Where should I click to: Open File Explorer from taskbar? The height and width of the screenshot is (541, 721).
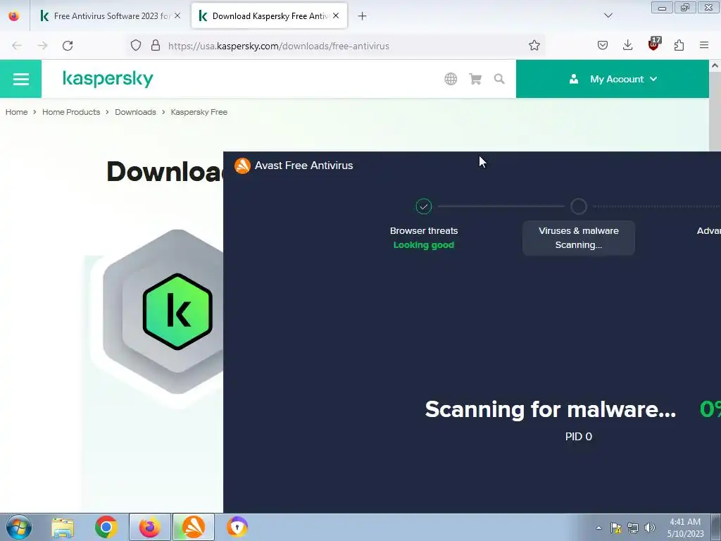tap(63, 527)
